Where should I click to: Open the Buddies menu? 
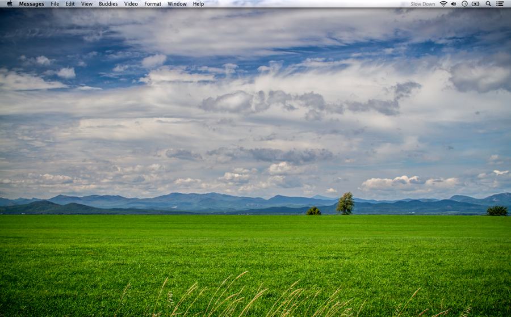point(108,4)
